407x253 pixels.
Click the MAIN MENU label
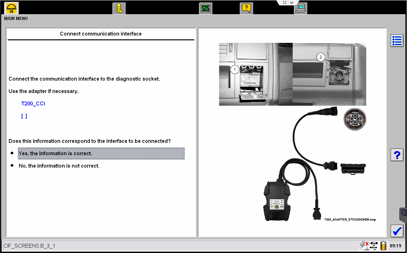16,18
